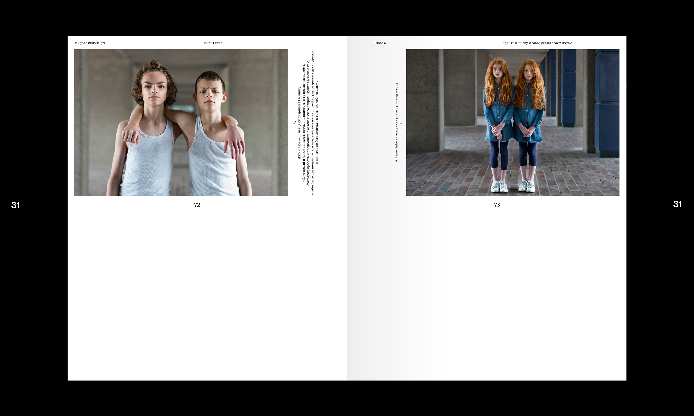The image size is (694, 416).
Task: Click the author name 'Нэнси Сигал'
Action: [x=212, y=43]
